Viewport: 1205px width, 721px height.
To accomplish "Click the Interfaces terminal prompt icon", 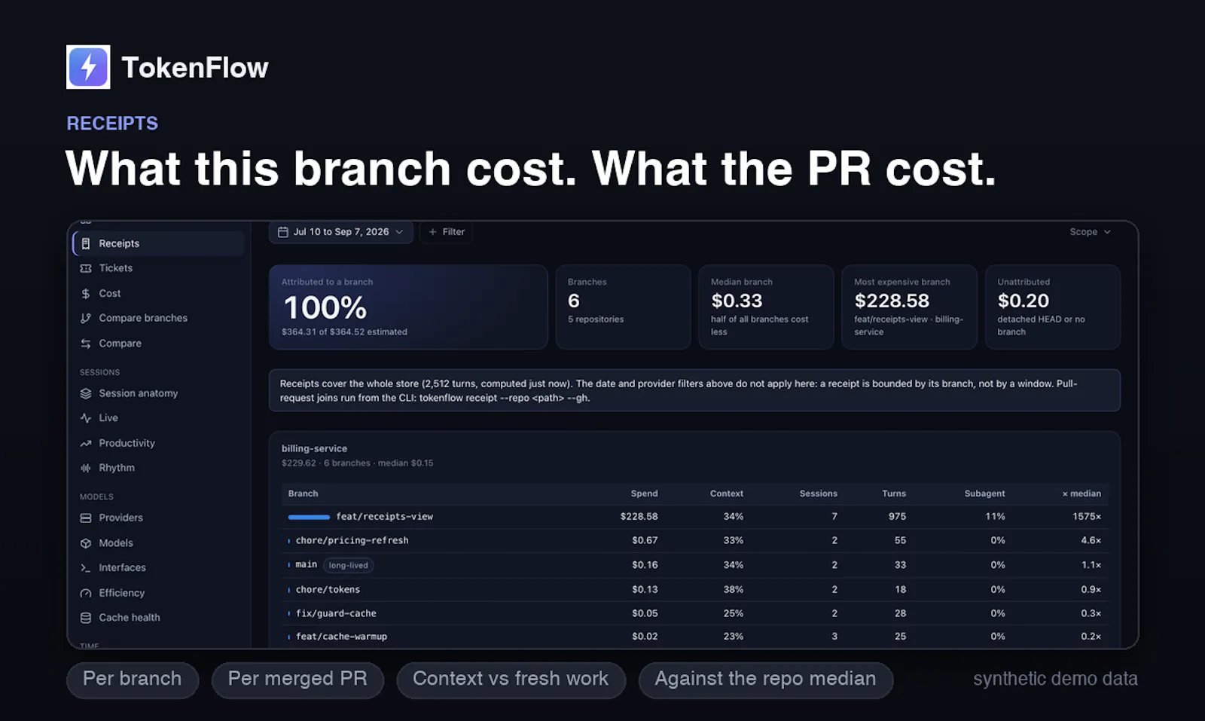I will pyautogui.click(x=86, y=568).
